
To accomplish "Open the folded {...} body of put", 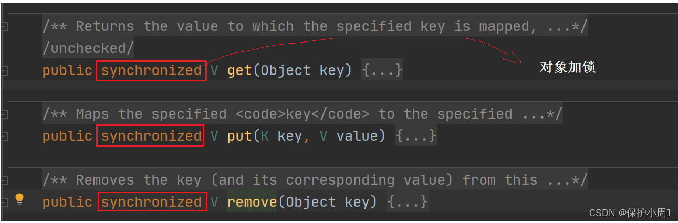I will coord(415,136).
